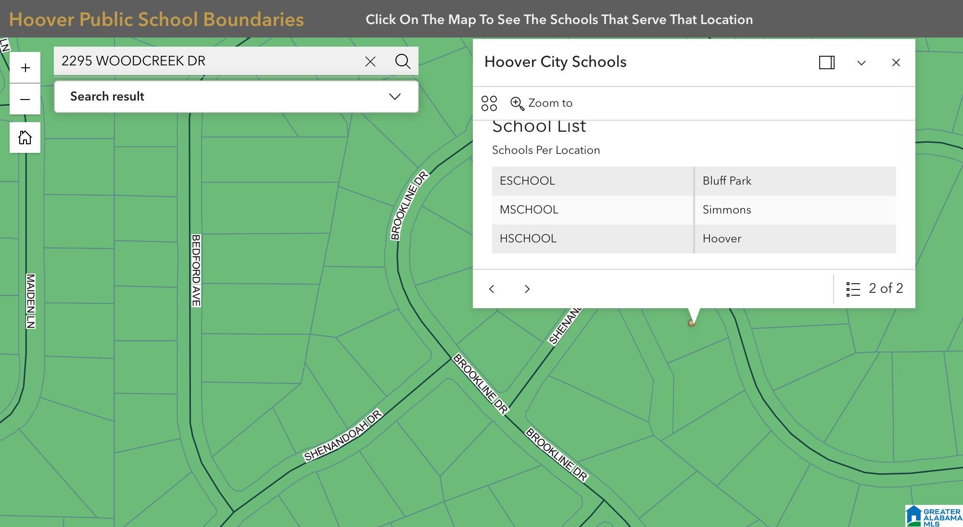The image size is (963, 527).
Task: Clear the search text with the X icon
Action: (x=370, y=62)
